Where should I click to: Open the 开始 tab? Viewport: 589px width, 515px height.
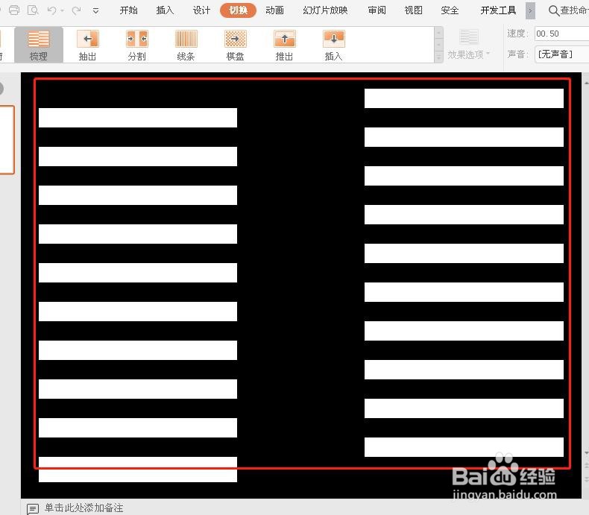128,10
